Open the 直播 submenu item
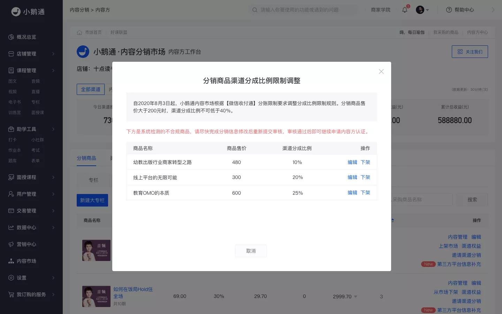 [x=36, y=92]
